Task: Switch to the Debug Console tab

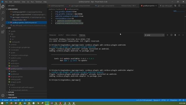Action: [71, 35]
